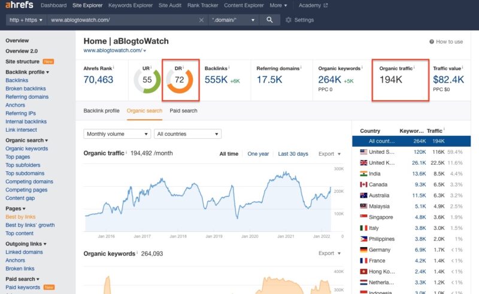
Task: Open Broken backlinks in the sidebar
Action: point(26,89)
